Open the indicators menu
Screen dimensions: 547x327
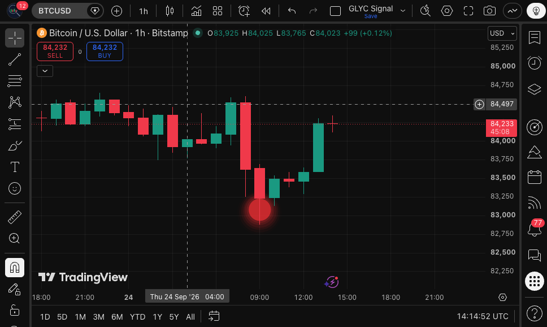[197, 11]
